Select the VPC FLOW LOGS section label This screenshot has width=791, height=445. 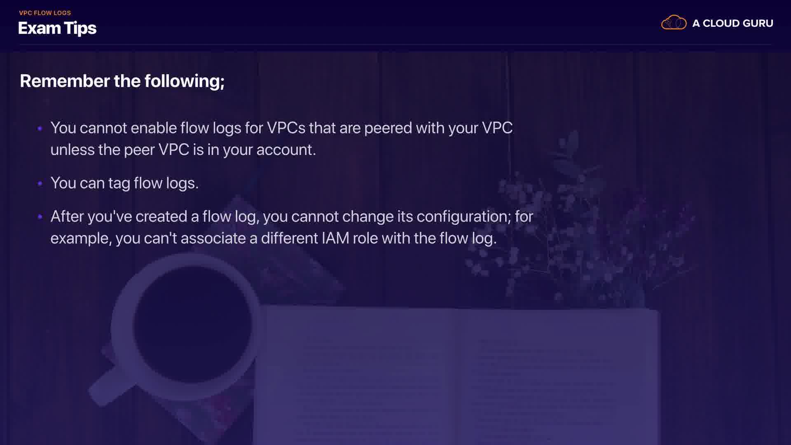tap(45, 13)
